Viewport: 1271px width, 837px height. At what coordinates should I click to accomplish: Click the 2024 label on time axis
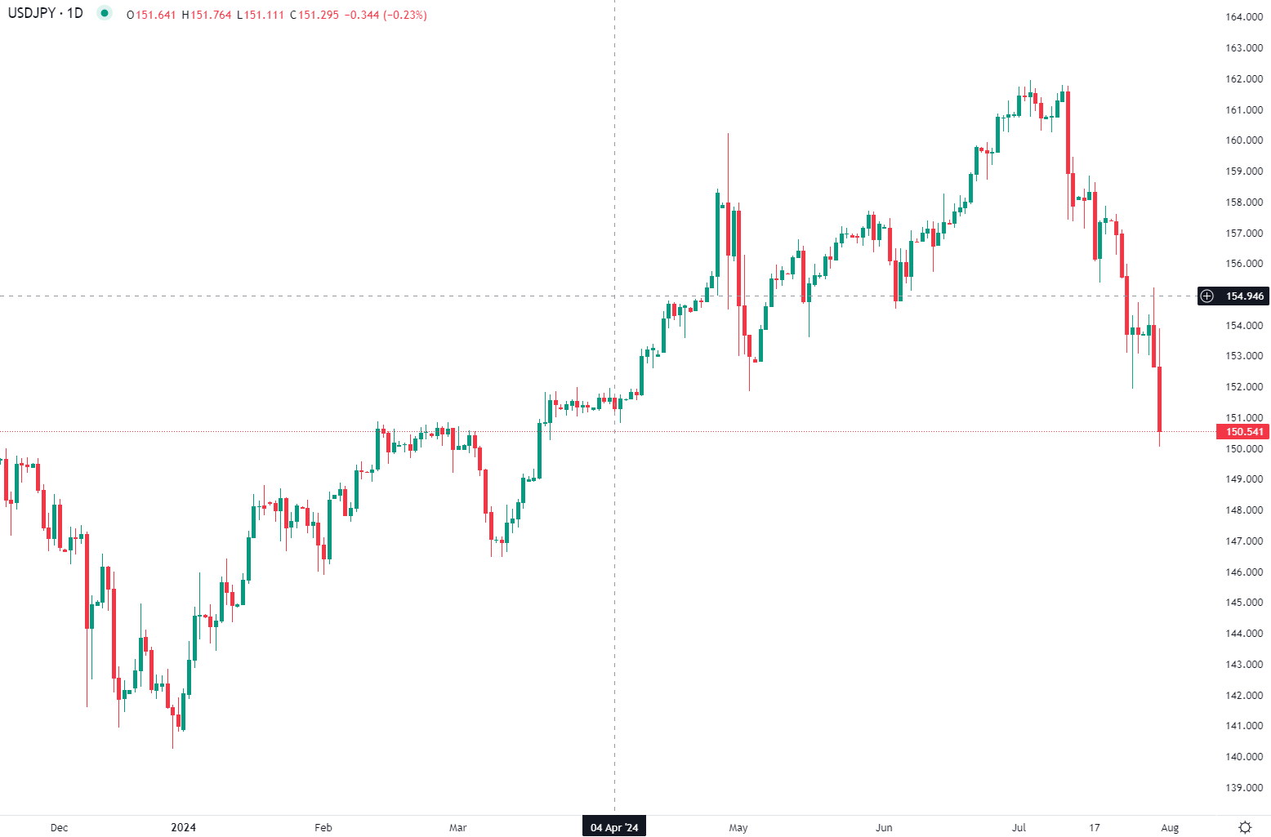pyautogui.click(x=183, y=827)
